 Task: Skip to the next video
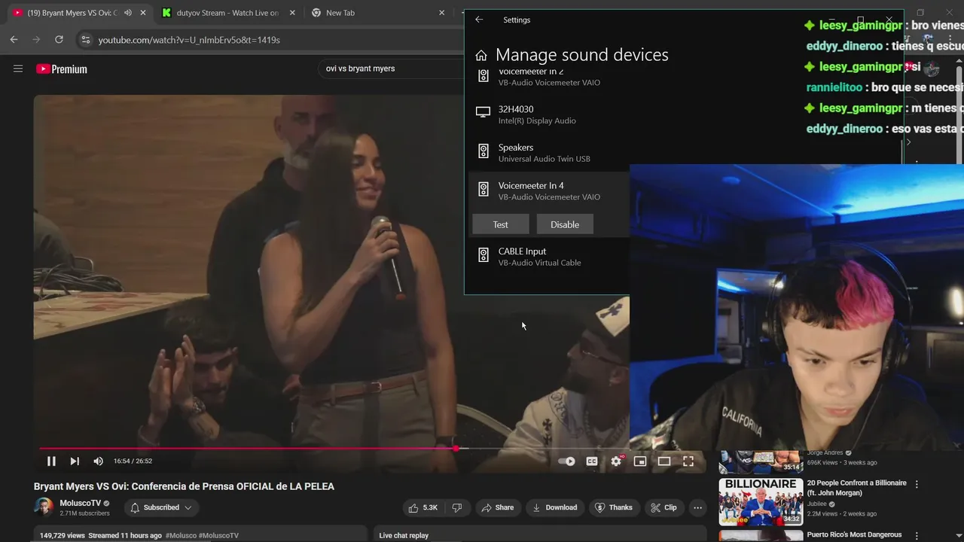75,461
